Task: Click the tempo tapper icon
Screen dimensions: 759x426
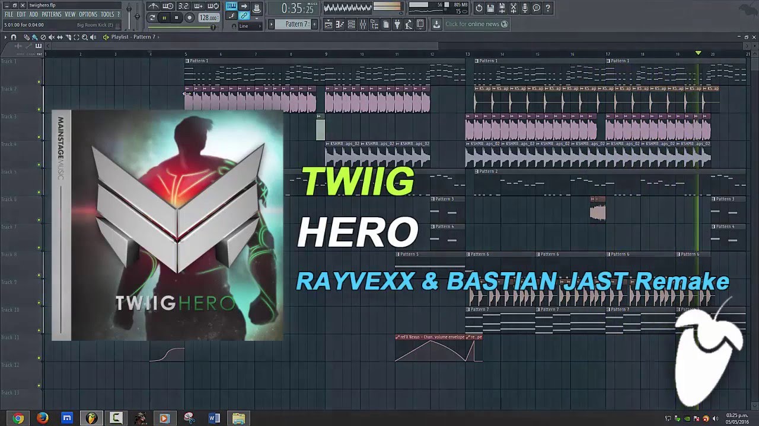Action: click(409, 24)
